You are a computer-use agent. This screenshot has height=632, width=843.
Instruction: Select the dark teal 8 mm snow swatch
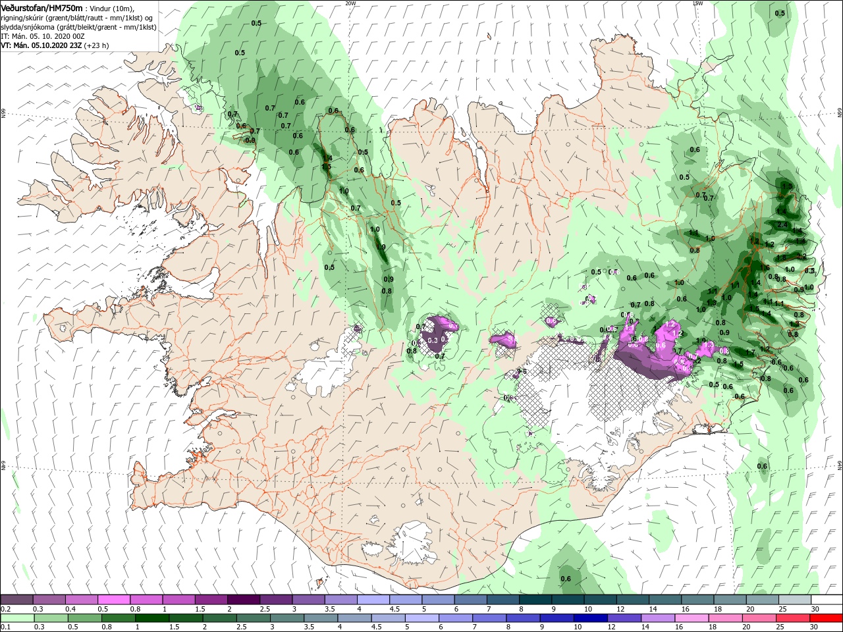535,600
